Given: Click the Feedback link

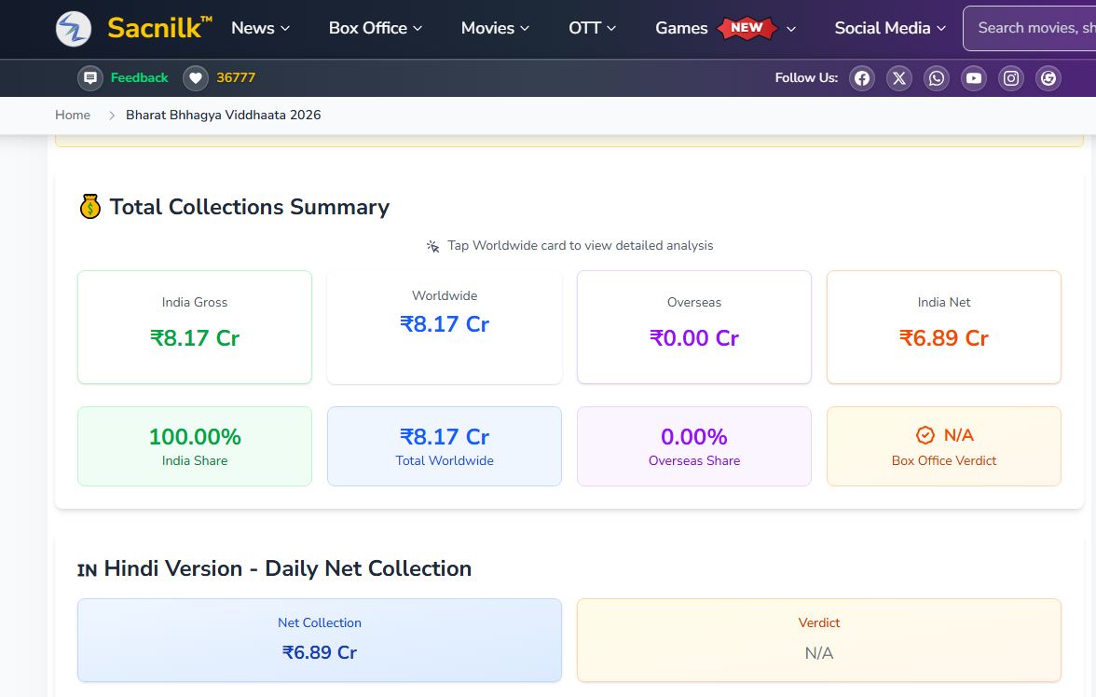Looking at the screenshot, I should click(139, 77).
